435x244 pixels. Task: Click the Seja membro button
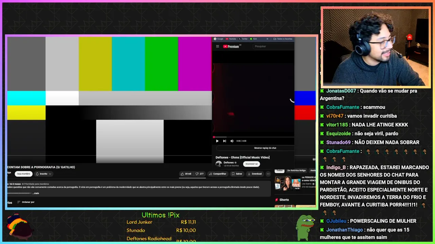tap(23, 174)
